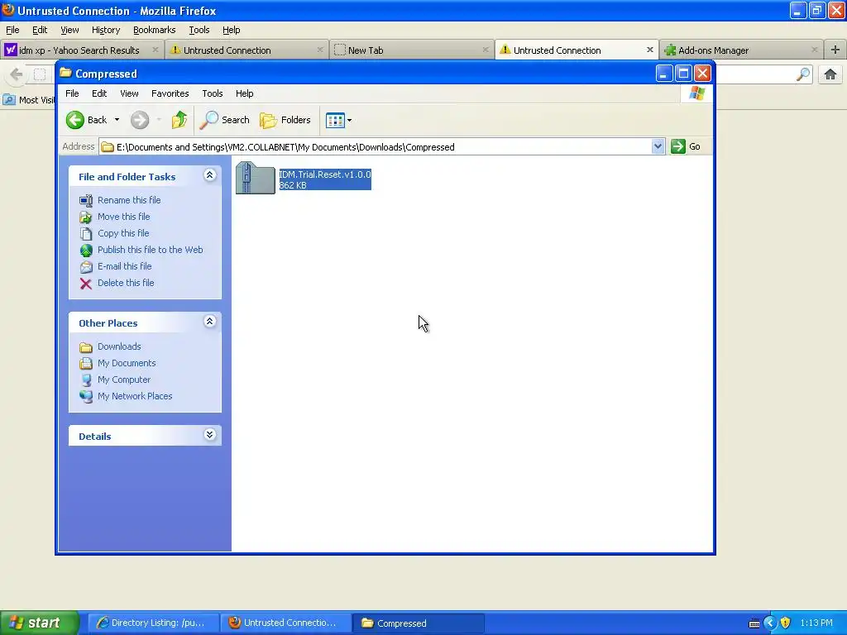Open Explorer's View menu
The width and height of the screenshot is (847, 635).
pos(129,93)
